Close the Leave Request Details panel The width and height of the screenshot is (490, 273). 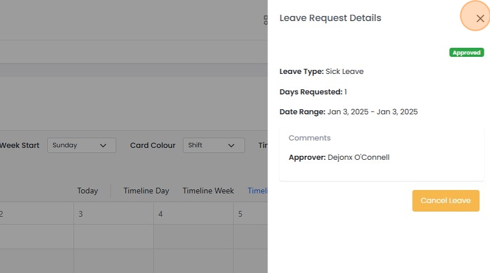point(480,18)
